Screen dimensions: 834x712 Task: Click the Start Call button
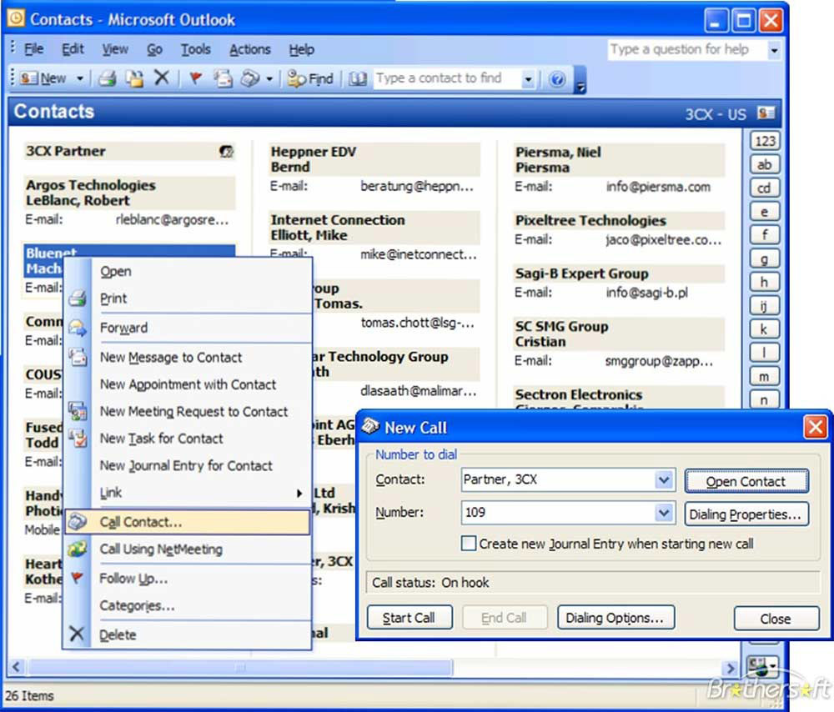[x=409, y=618]
